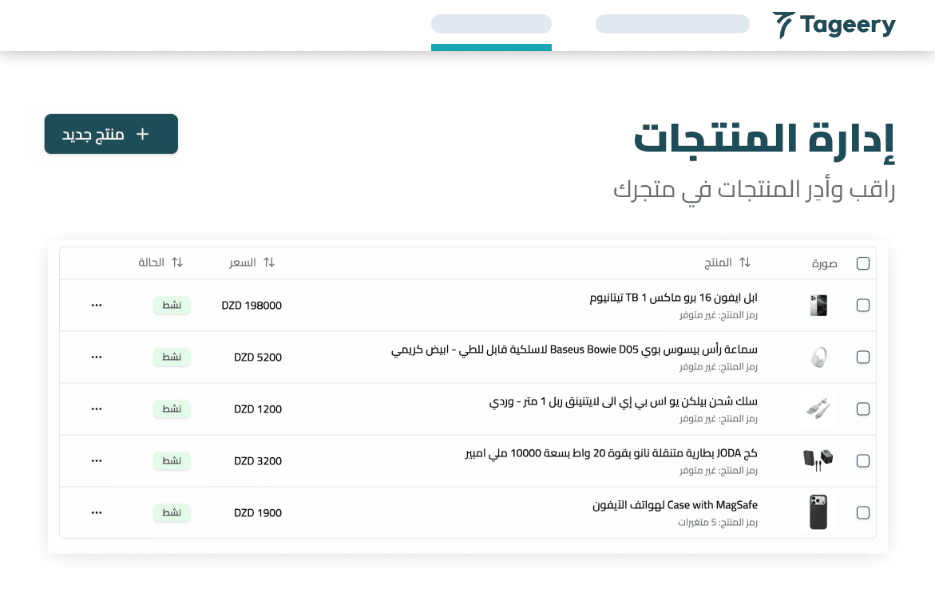
Task: Click the MagSafe case product thumbnail
Action: 818,512
